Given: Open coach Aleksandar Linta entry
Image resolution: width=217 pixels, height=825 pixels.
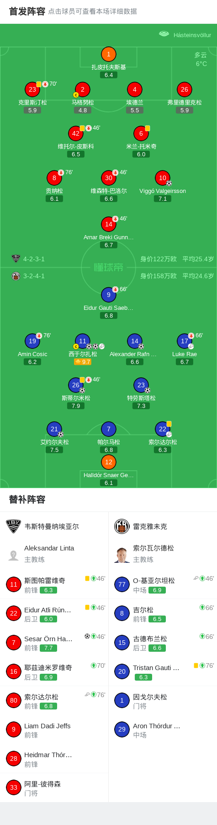Looking at the screenshot, I should [54, 554].
